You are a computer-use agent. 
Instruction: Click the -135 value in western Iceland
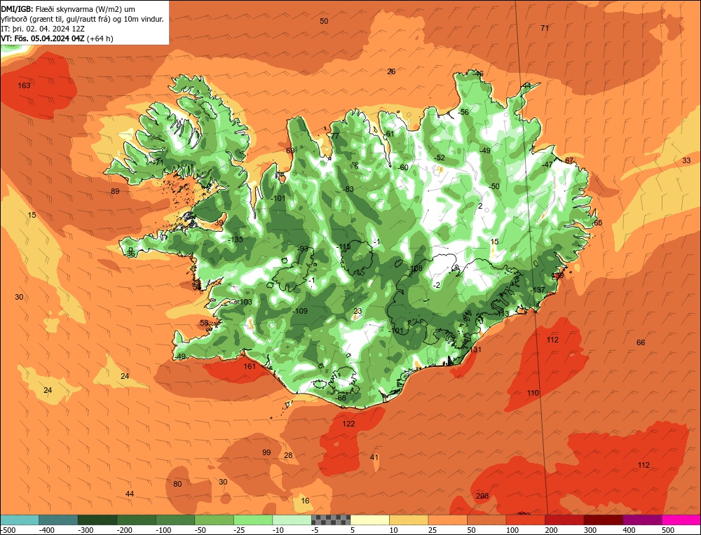coord(235,239)
